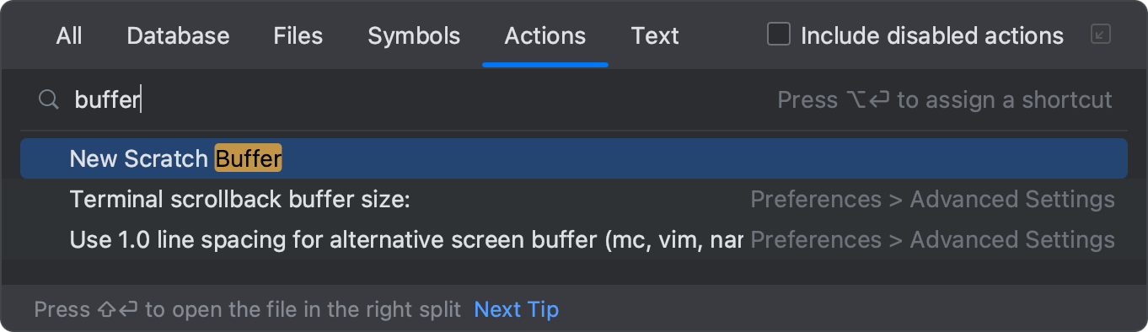1148x332 pixels.
Task: Select the New Scratch Buffer action
Action: pyautogui.click(x=573, y=158)
